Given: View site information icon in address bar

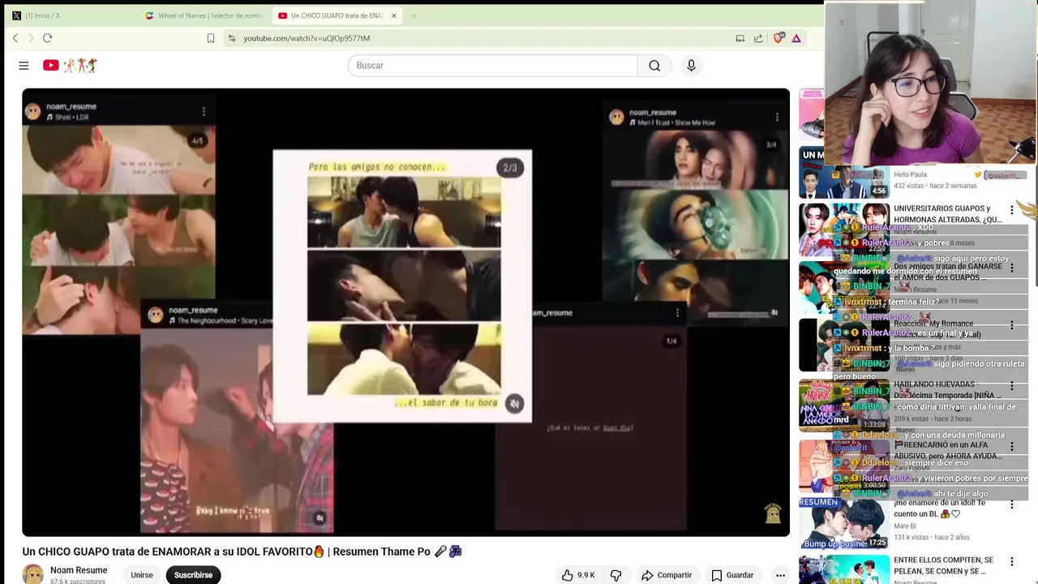Looking at the screenshot, I should (232, 38).
